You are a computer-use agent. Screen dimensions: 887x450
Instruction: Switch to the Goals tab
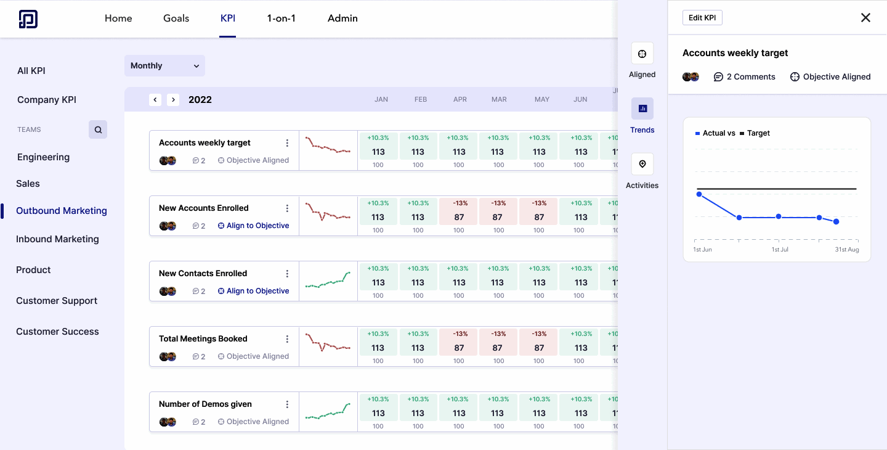176,18
